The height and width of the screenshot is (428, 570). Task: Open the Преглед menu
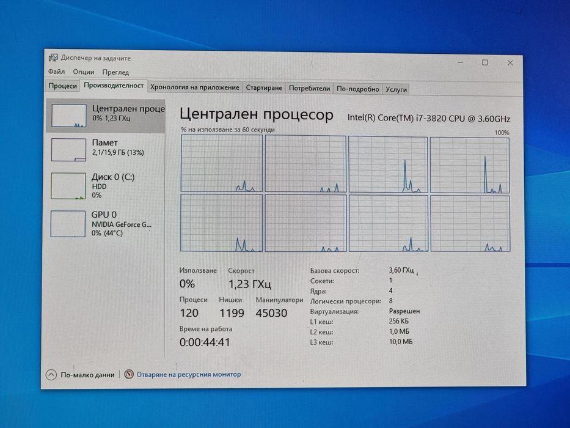click(115, 72)
